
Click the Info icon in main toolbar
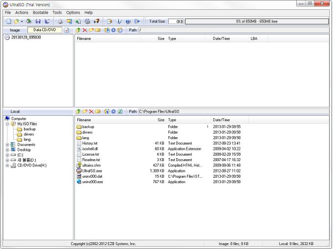(x=119, y=21)
